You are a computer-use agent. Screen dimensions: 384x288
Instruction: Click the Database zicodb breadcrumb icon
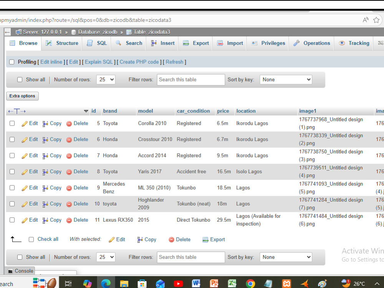(x=73, y=32)
